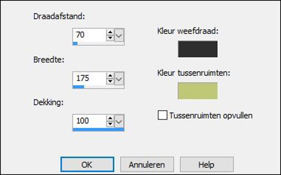Pick the Kleur weefdraad color swatch
The width and height of the screenshot is (281, 175).
click(x=198, y=49)
